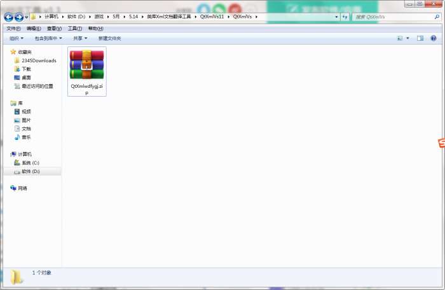Image resolution: width=445 pixels, height=290 pixels.
Task: Open the 工具(T) menu
Action: click(x=75, y=29)
